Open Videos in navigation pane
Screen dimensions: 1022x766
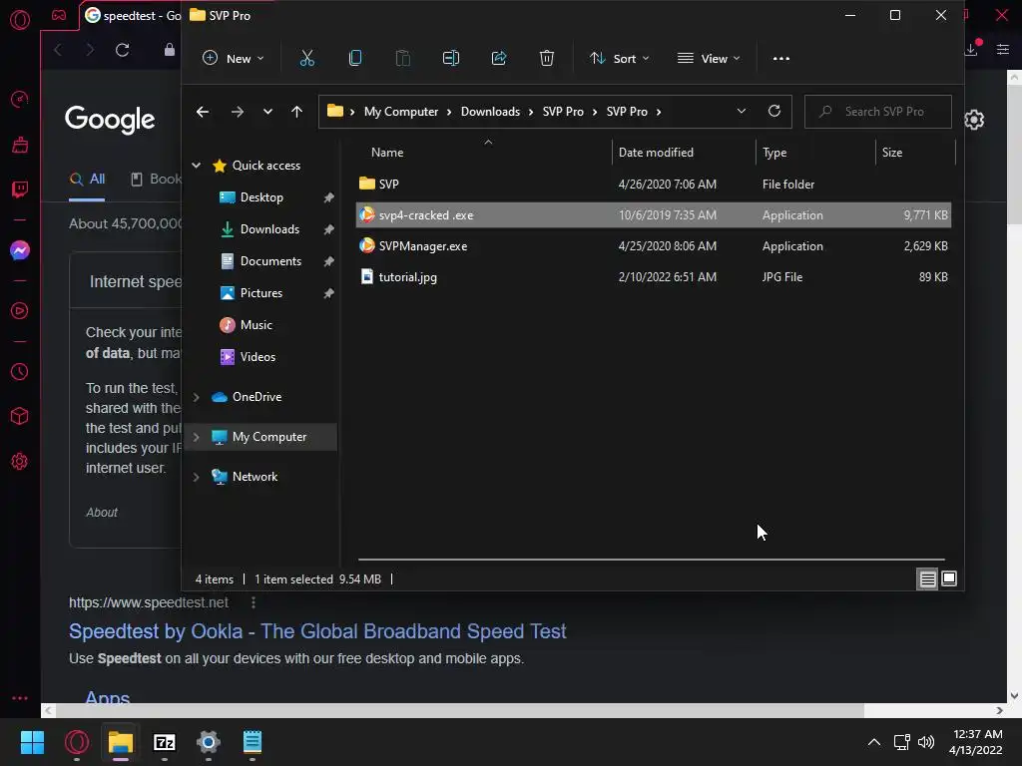(x=257, y=357)
